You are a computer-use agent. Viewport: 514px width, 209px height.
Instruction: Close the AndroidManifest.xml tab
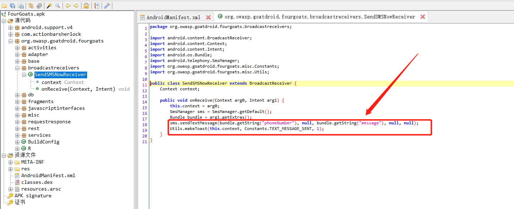(x=209, y=16)
